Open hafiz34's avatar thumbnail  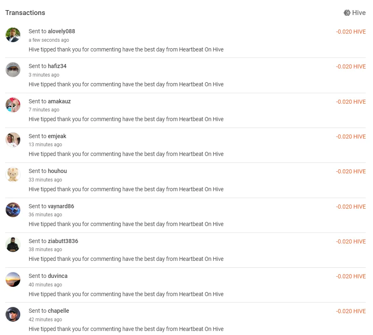tap(13, 70)
